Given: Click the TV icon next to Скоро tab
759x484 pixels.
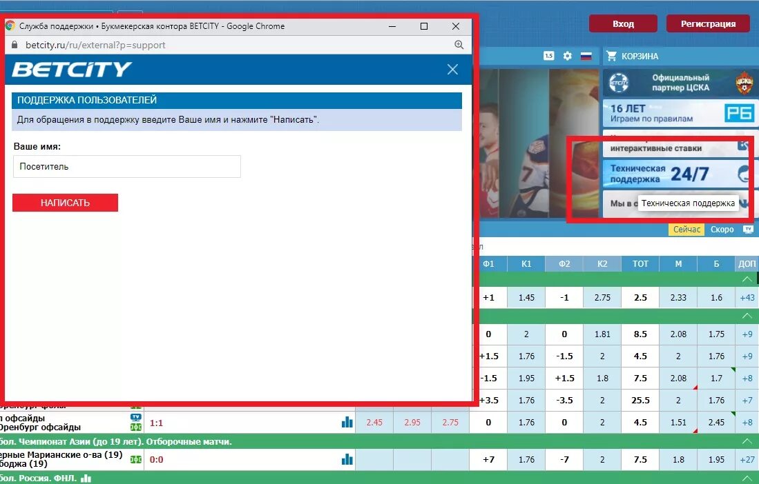Looking at the screenshot, I should pyautogui.click(x=749, y=230).
